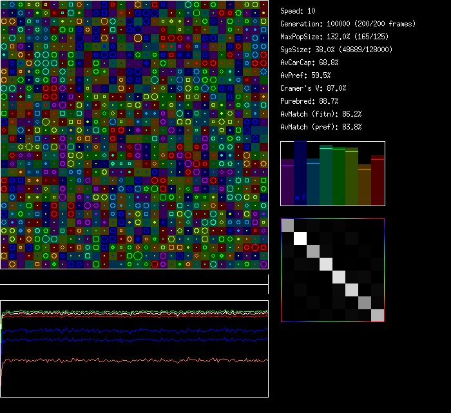Image resolution: width=451 pixels, height=413 pixels.
Task: Click the lowest red line in the history graph
Action: pos(129,360)
